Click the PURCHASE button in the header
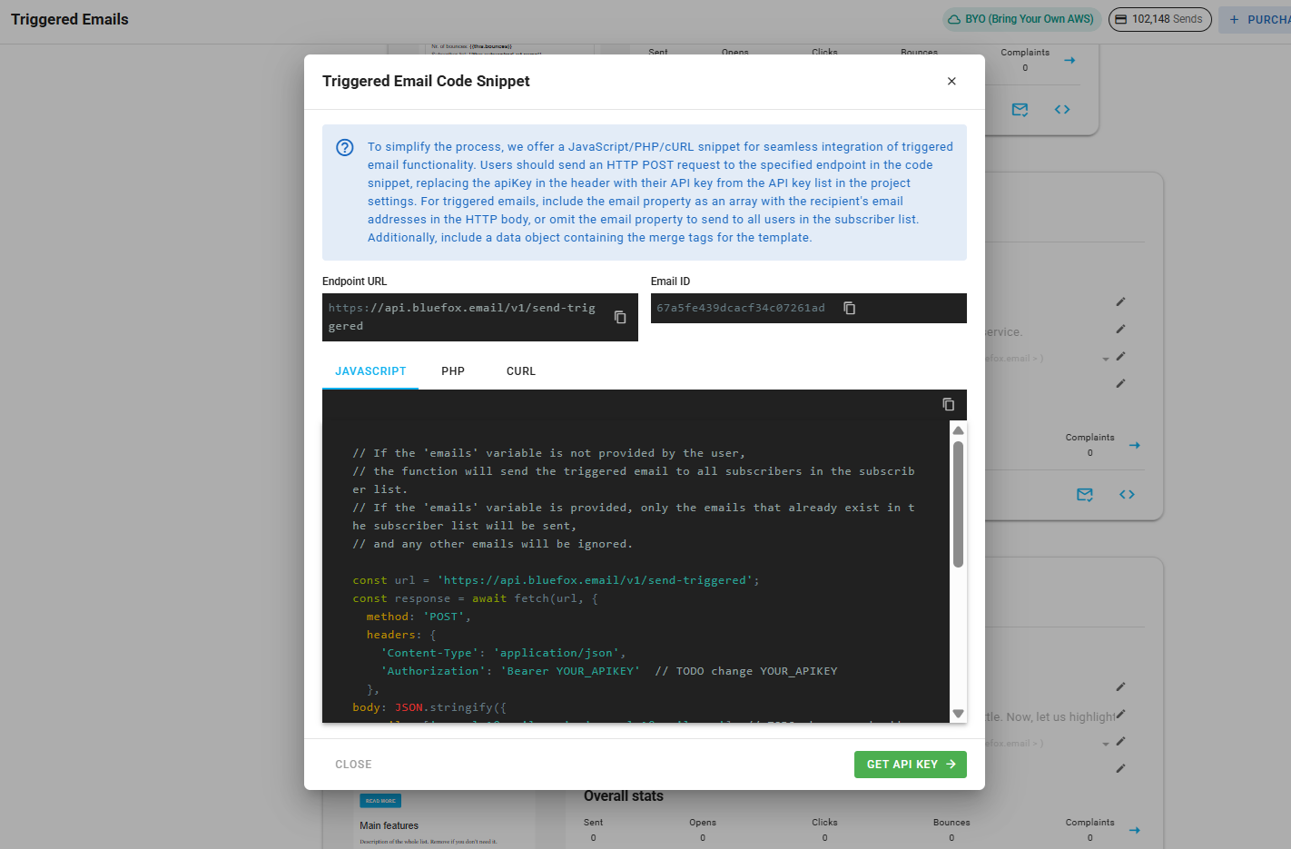The height and width of the screenshot is (849, 1291). pos(1262,19)
